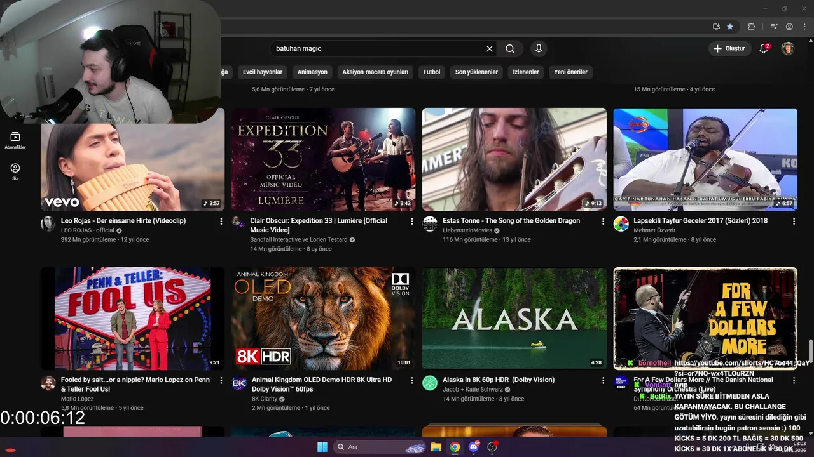Open options for For A Few Dollars More

pyautogui.click(x=794, y=380)
